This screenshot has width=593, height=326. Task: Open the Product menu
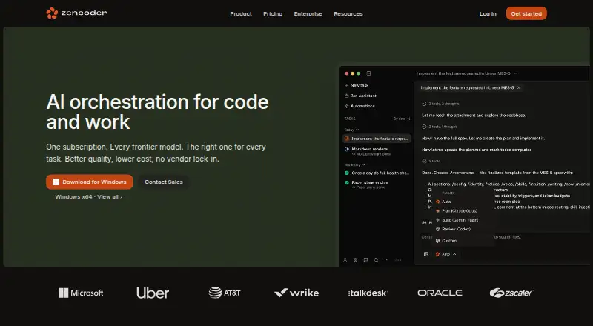click(x=240, y=13)
